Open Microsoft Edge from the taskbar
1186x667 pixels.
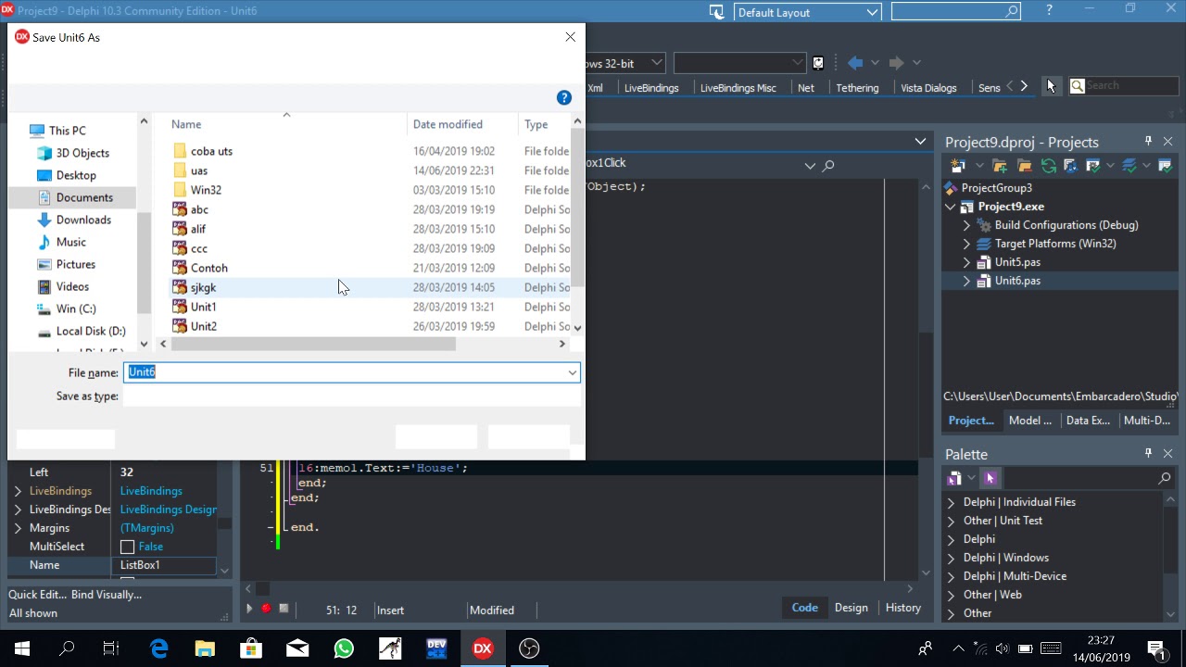[158, 648]
